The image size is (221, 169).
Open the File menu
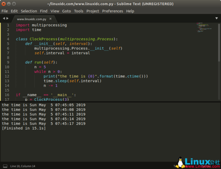point(4,11)
